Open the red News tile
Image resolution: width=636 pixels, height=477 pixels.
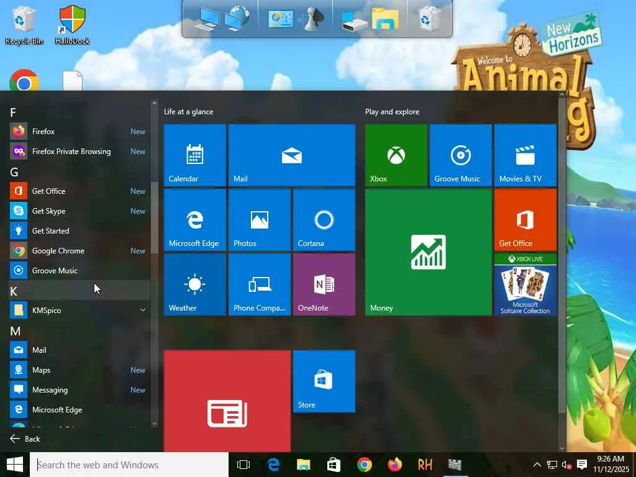point(227,401)
